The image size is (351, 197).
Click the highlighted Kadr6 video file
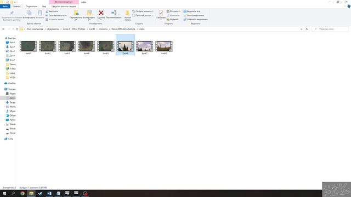[x=126, y=45]
